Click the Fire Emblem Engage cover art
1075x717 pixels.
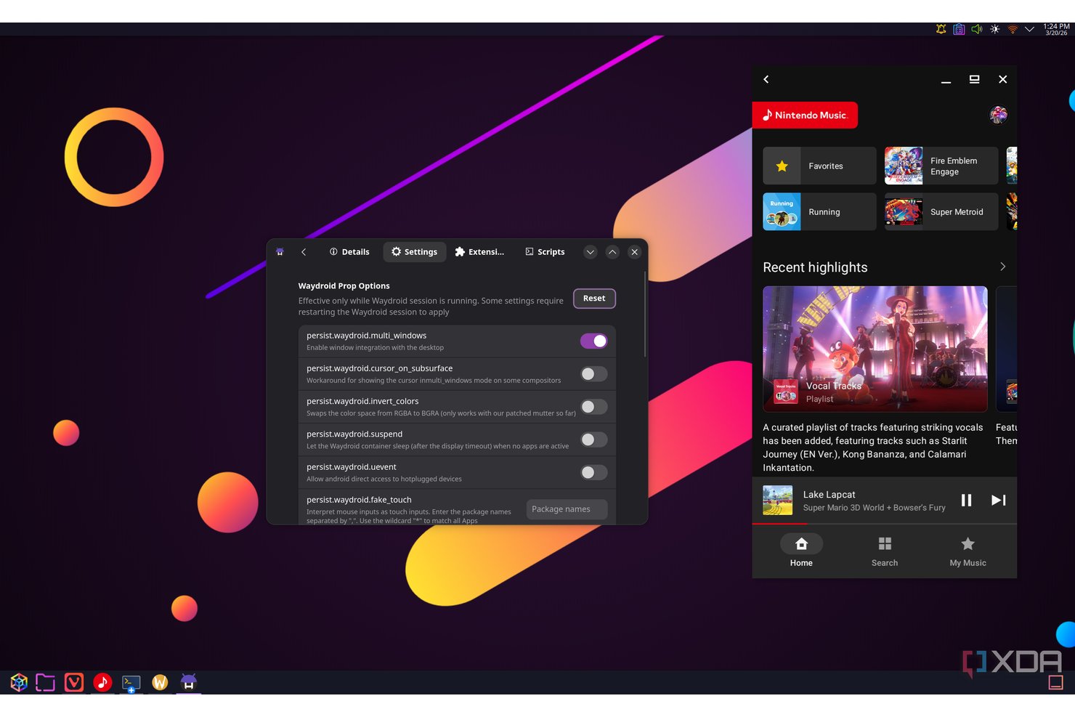904,166
